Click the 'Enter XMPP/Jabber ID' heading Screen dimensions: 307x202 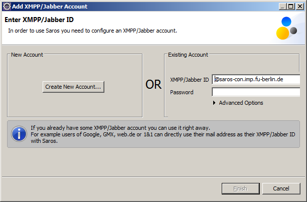(x=39, y=20)
